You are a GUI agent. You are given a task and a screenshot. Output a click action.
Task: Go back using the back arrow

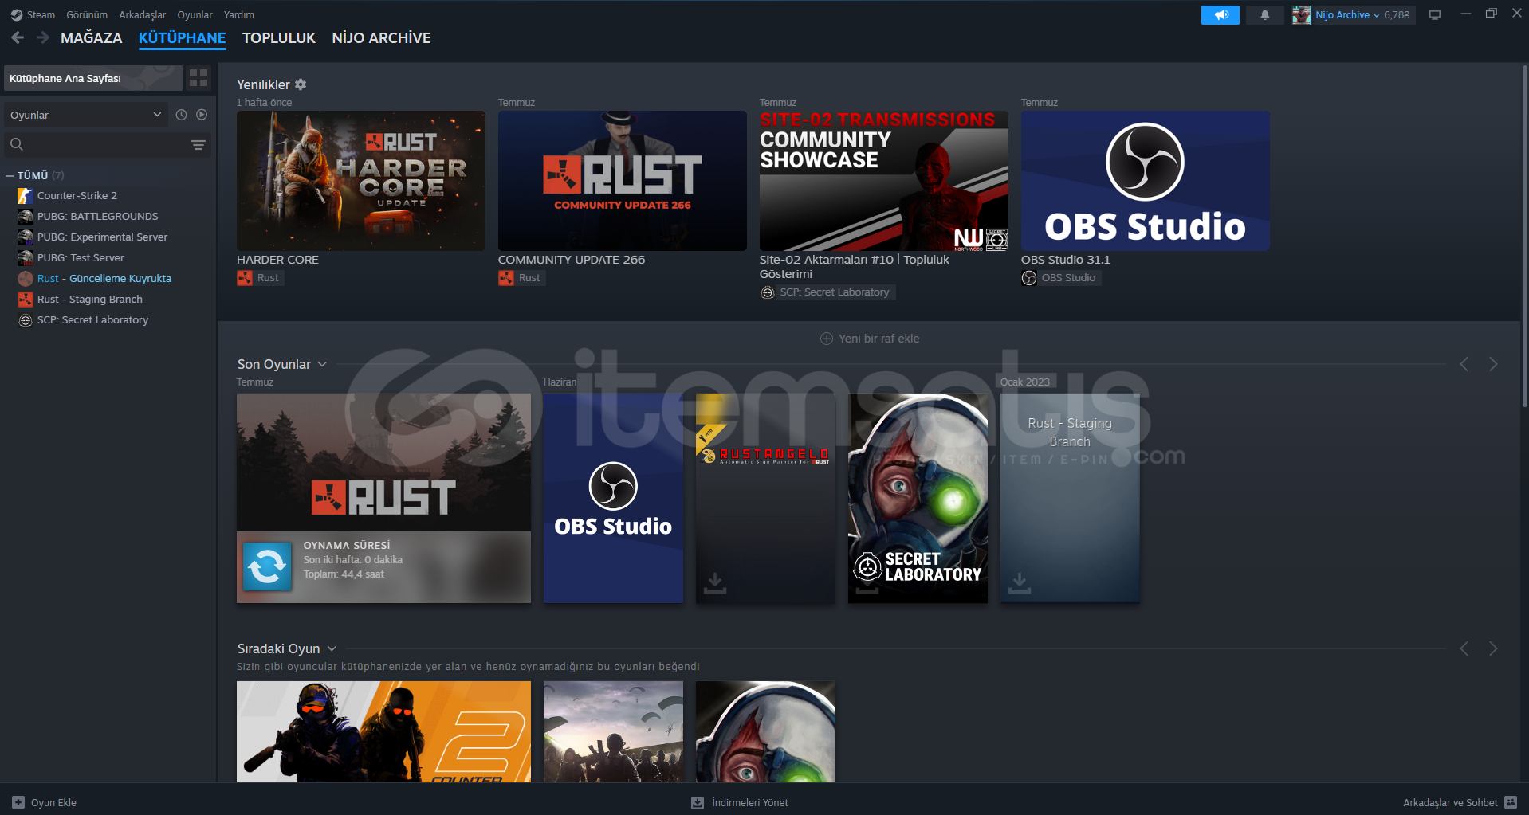point(18,37)
